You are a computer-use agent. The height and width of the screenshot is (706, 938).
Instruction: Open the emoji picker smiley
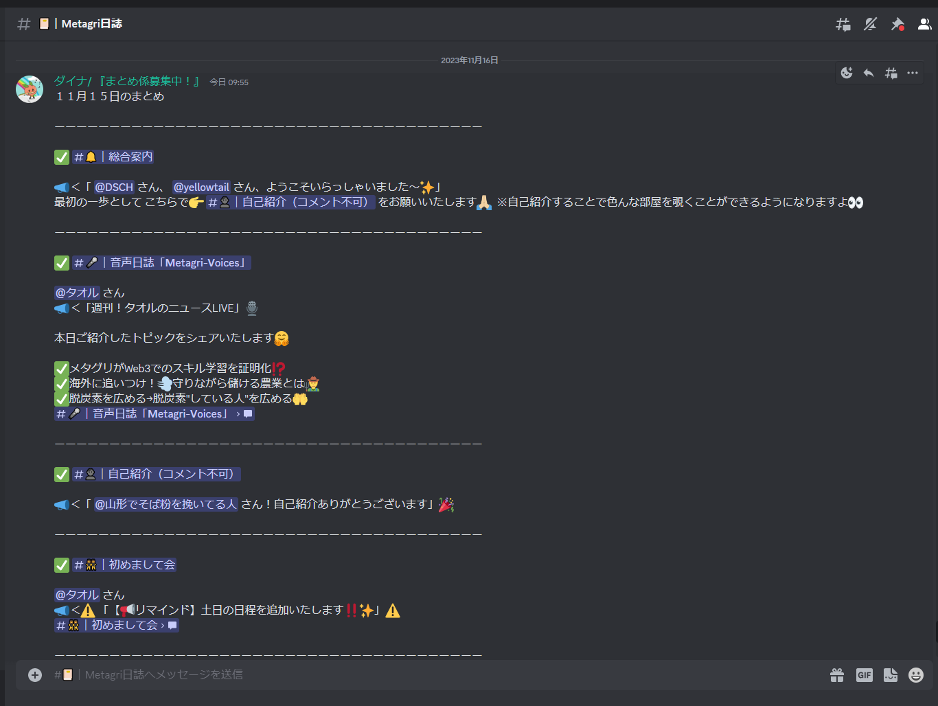(916, 675)
